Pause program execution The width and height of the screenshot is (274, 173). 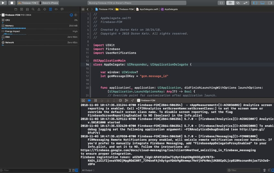[95, 100]
